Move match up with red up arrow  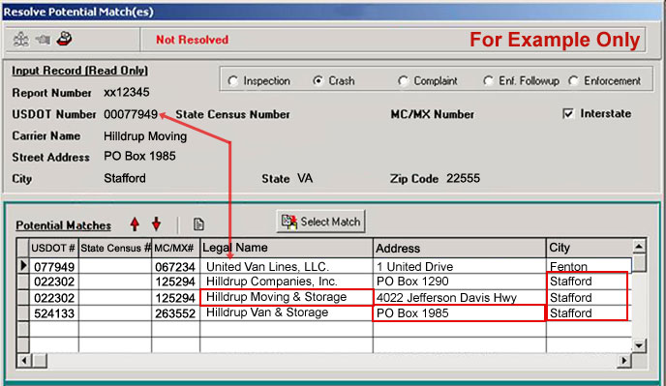click(135, 223)
